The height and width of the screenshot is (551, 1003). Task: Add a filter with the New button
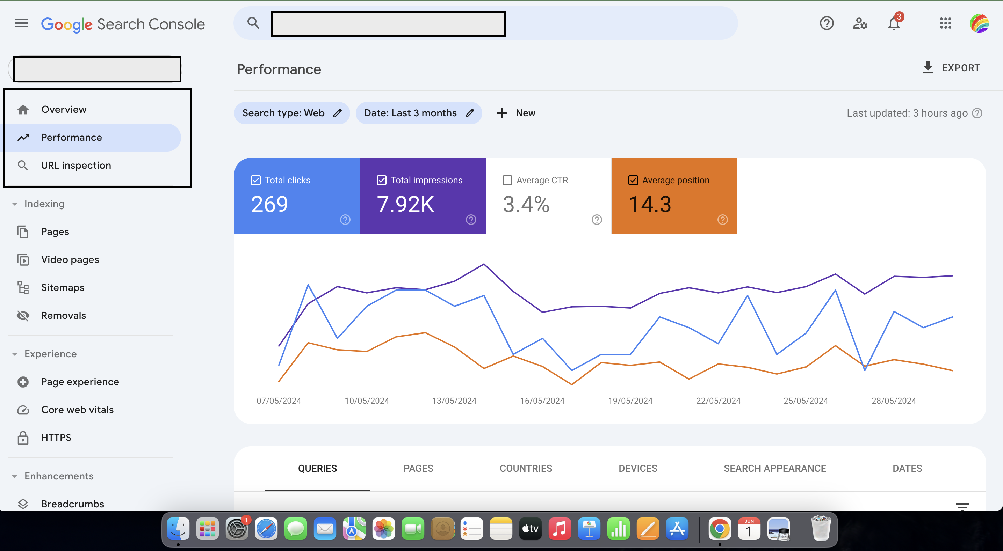(515, 113)
